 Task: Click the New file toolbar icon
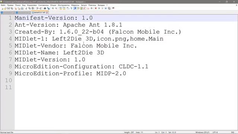[2, 8]
